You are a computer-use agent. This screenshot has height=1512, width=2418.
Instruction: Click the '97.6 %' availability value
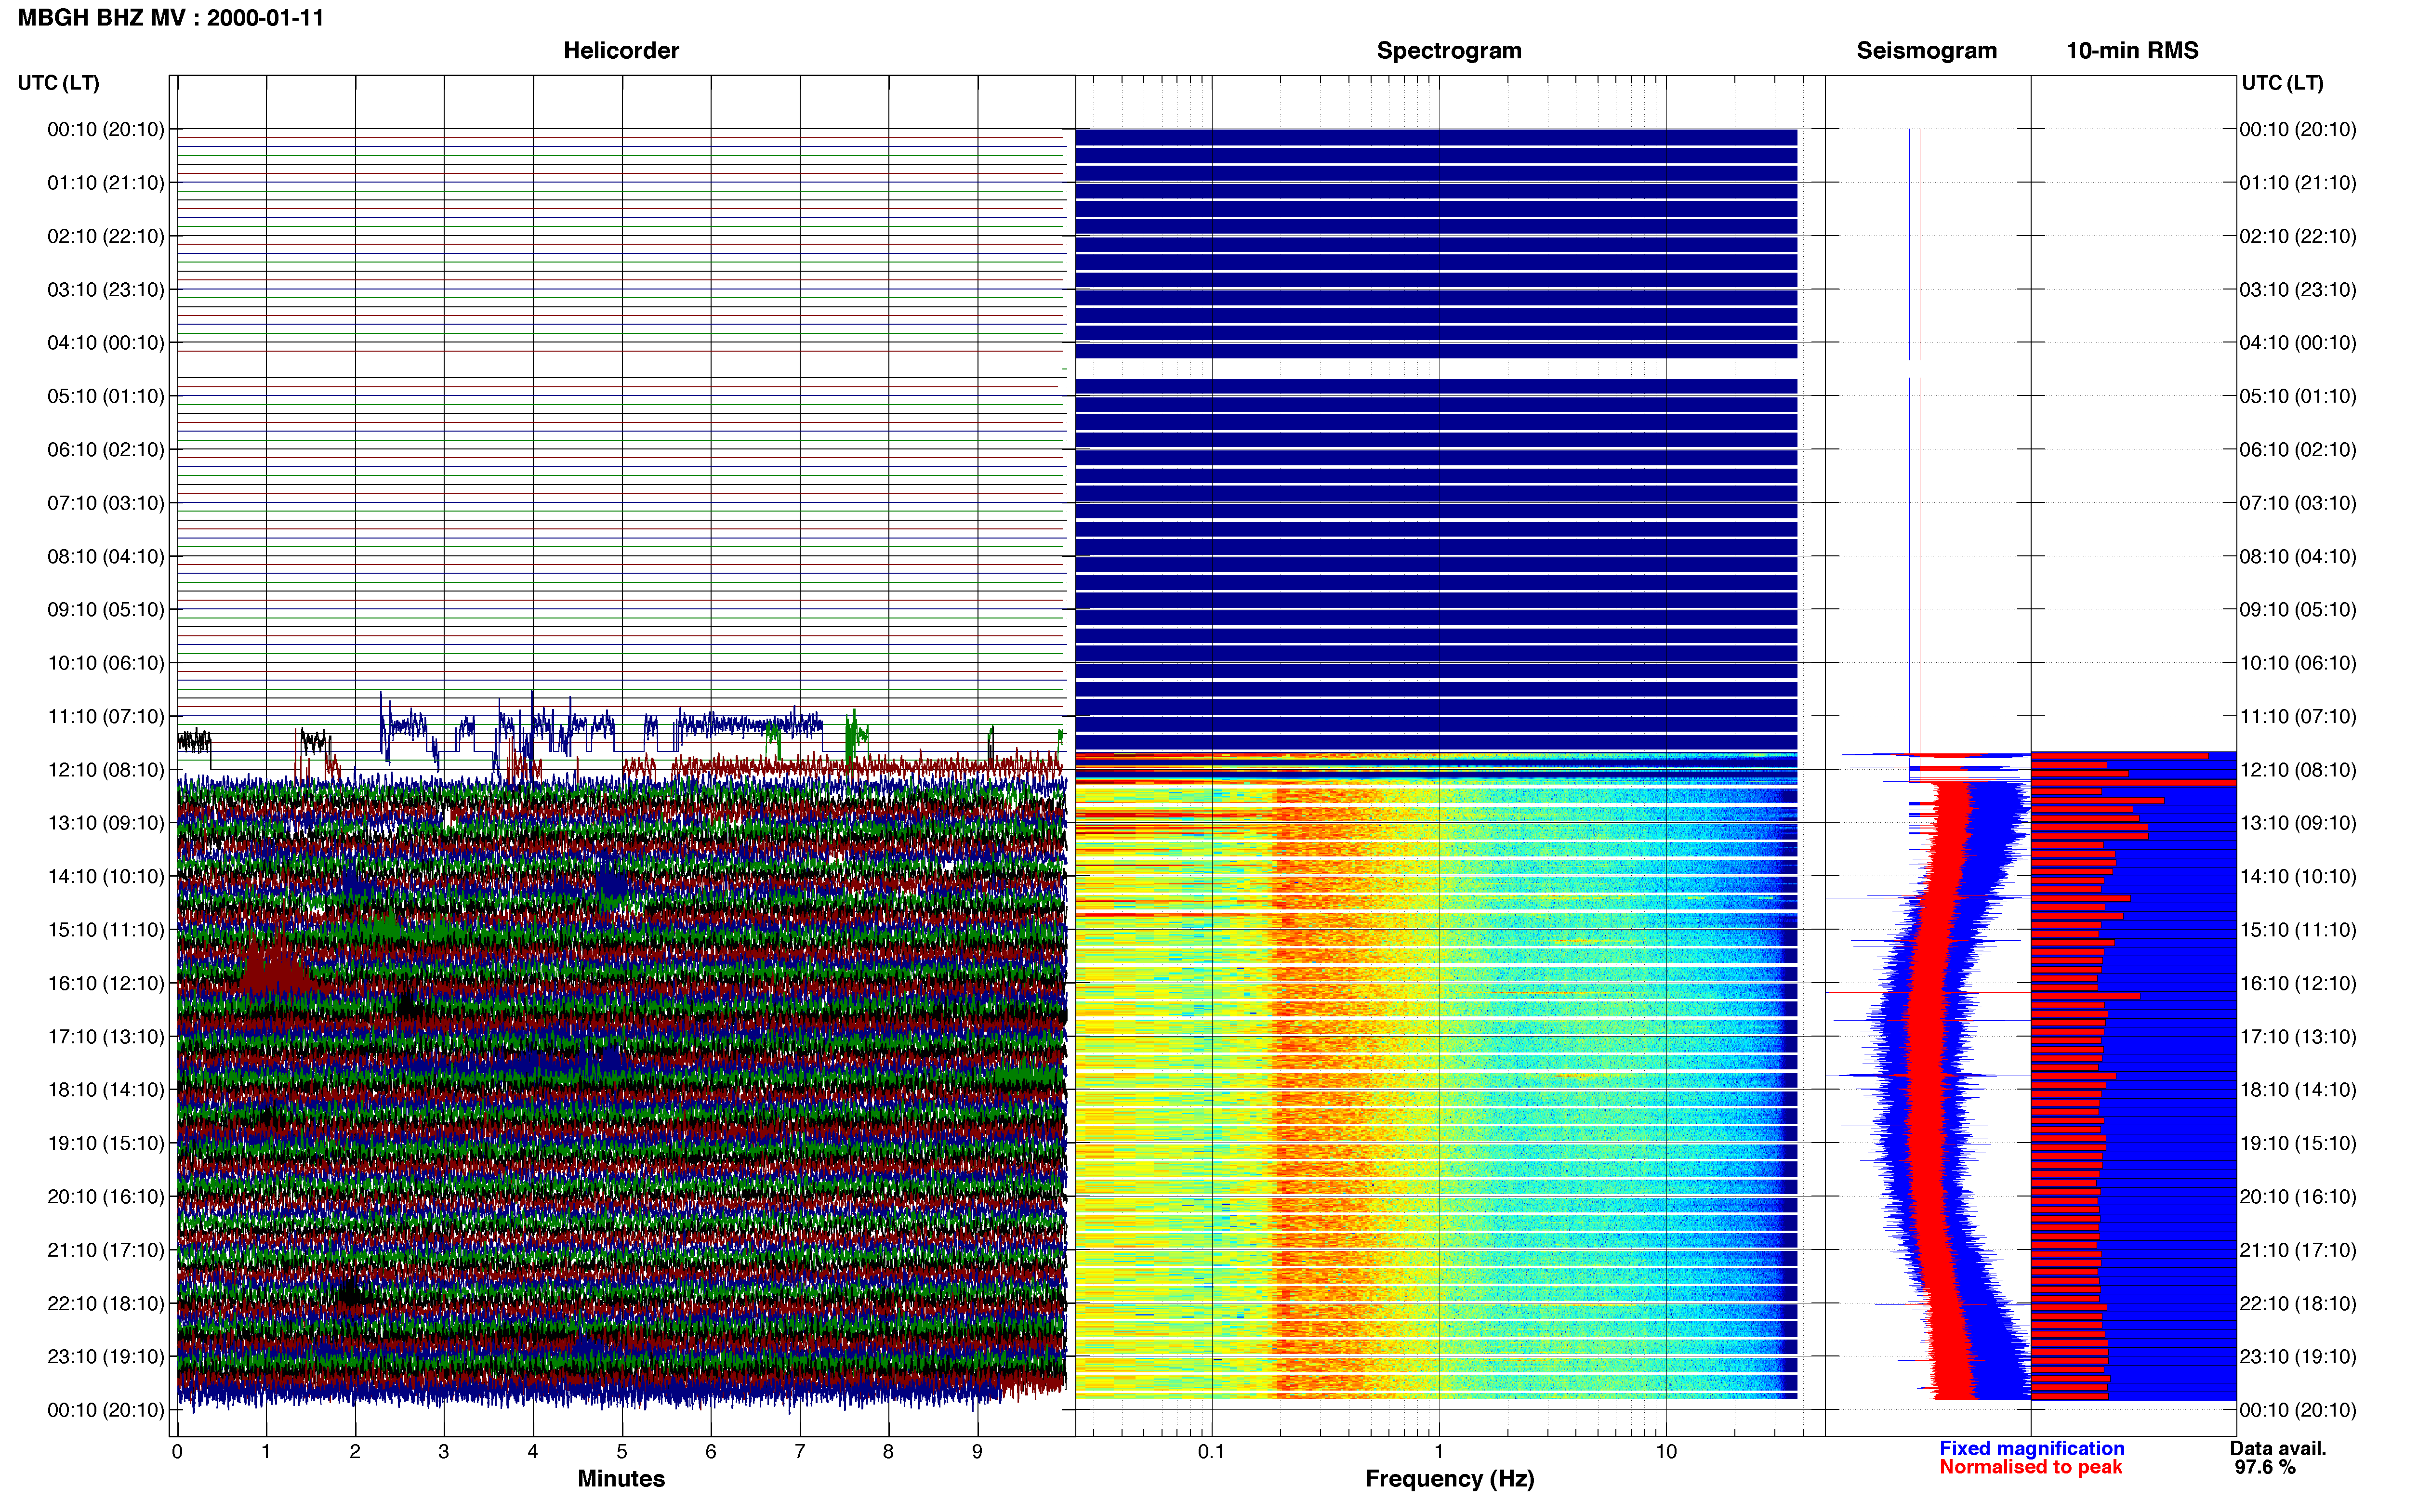[x=2265, y=1467]
